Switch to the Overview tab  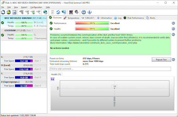pyautogui.click(x=56, y=18)
